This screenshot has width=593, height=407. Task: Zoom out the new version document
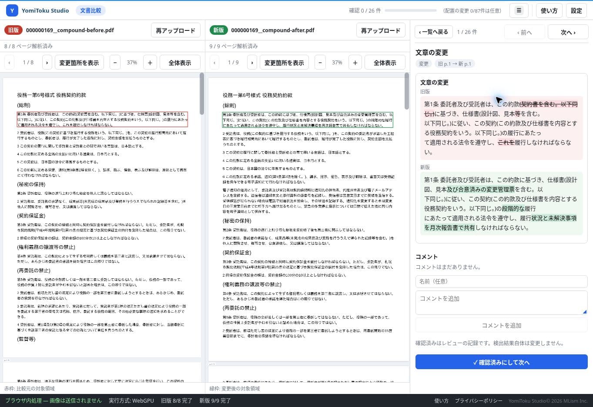320,63
